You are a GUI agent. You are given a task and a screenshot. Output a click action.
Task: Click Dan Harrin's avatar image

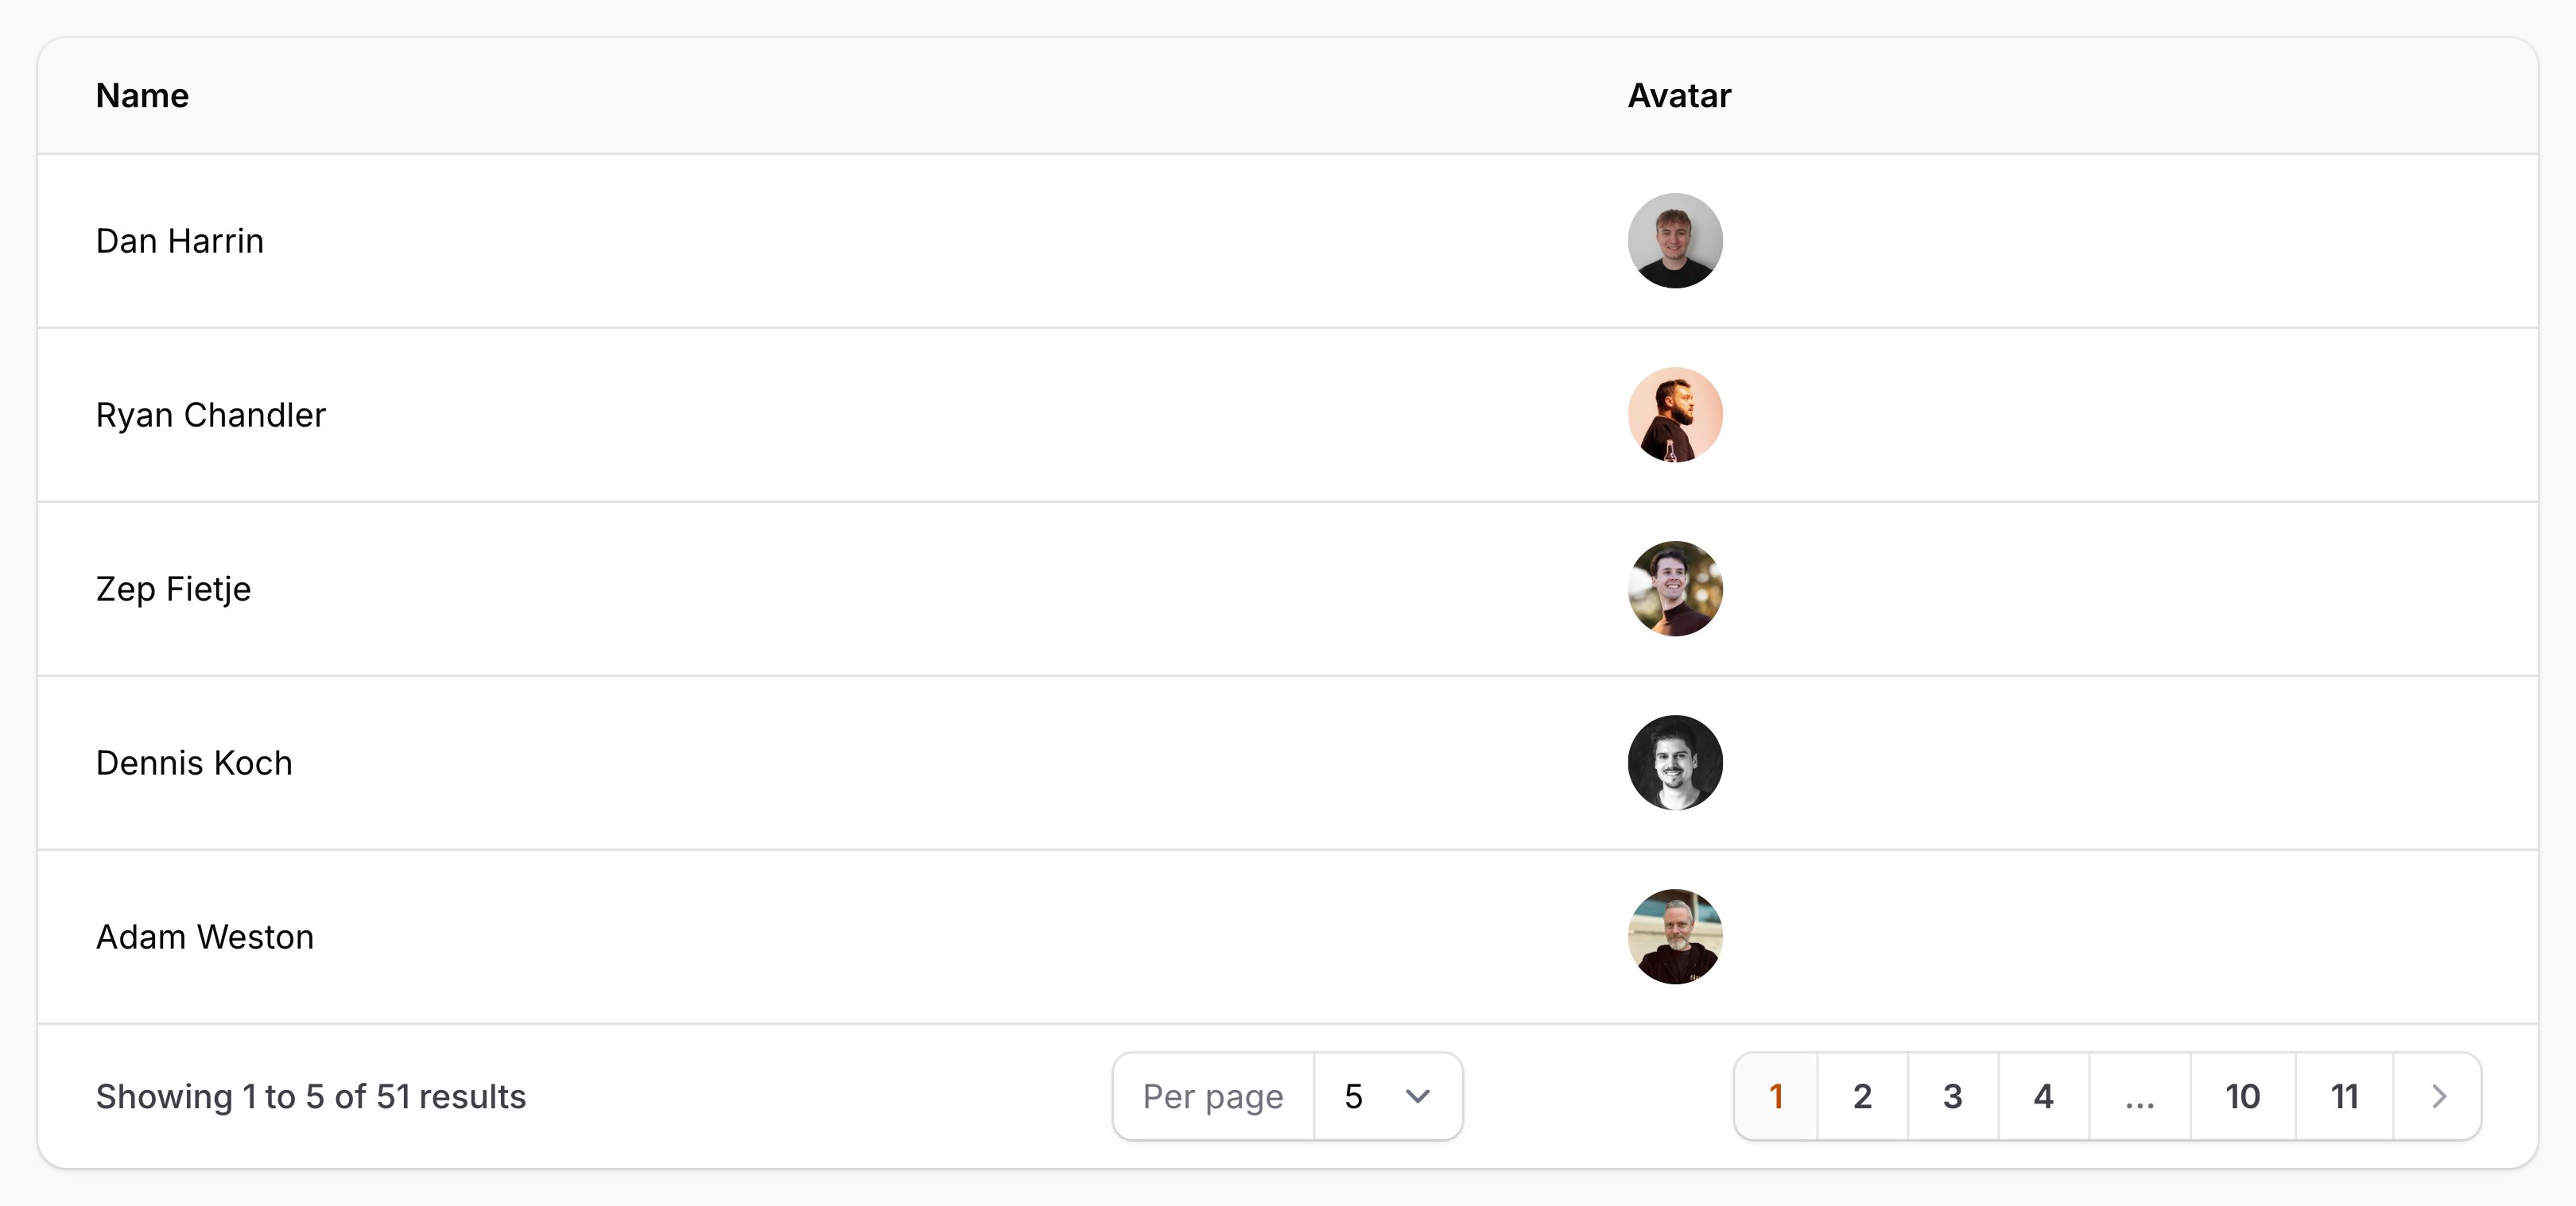1675,241
